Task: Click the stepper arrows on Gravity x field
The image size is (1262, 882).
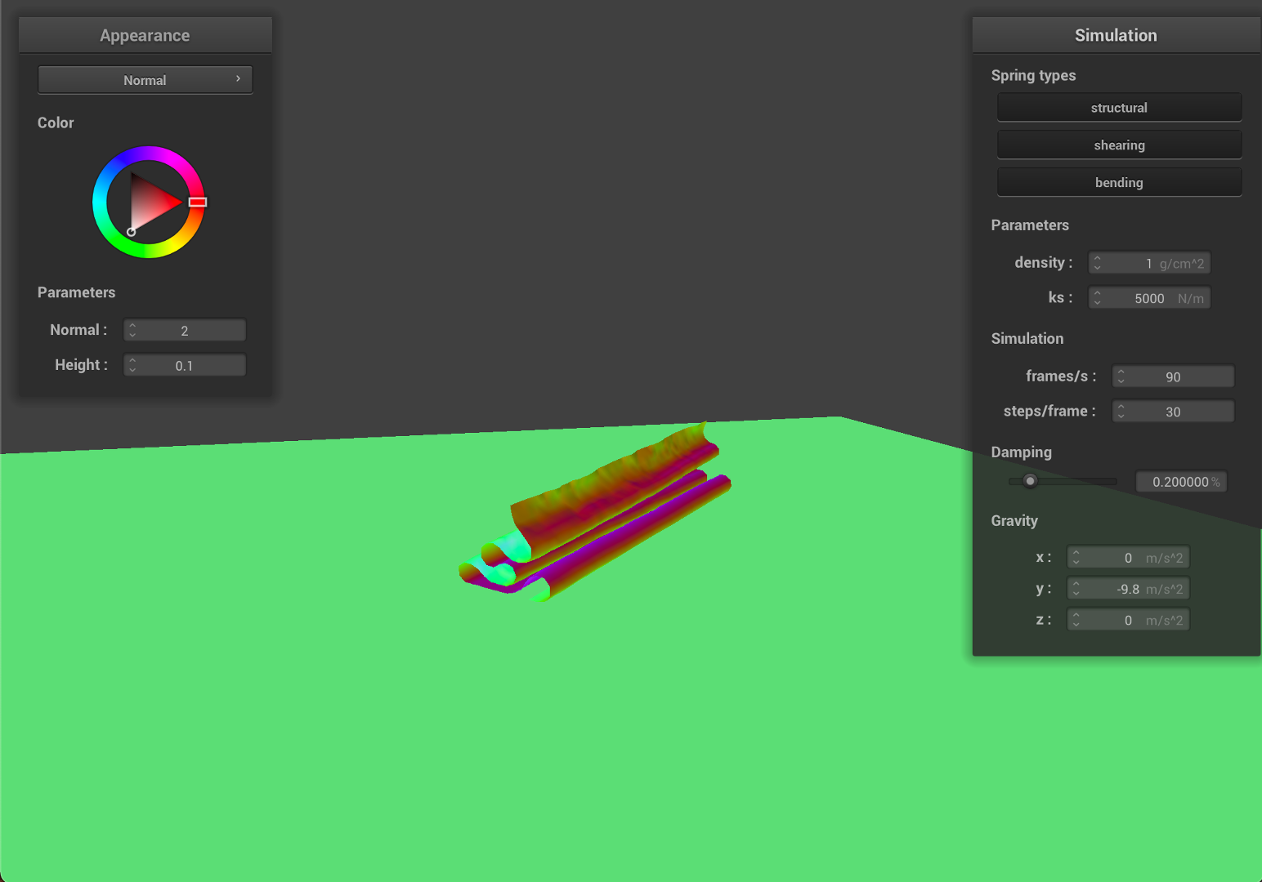Action: pyautogui.click(x=1076, y=558)
